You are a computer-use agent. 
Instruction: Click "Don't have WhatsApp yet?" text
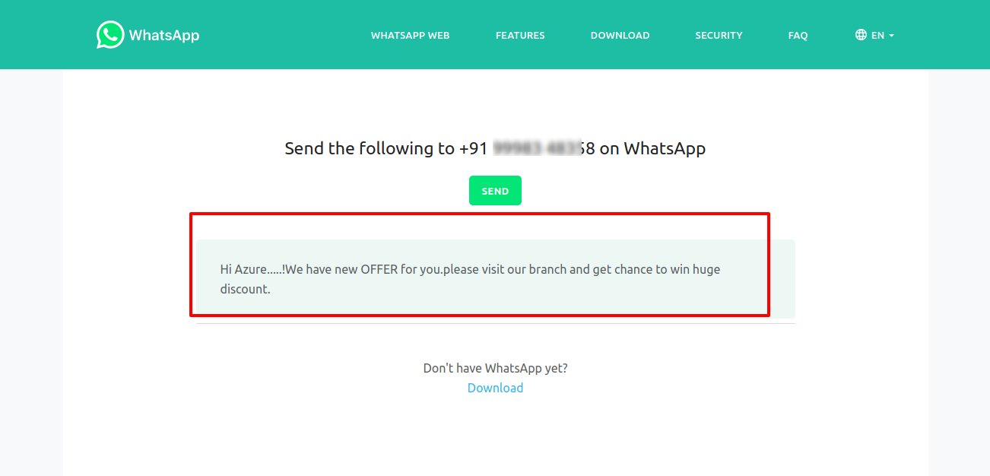495,368
